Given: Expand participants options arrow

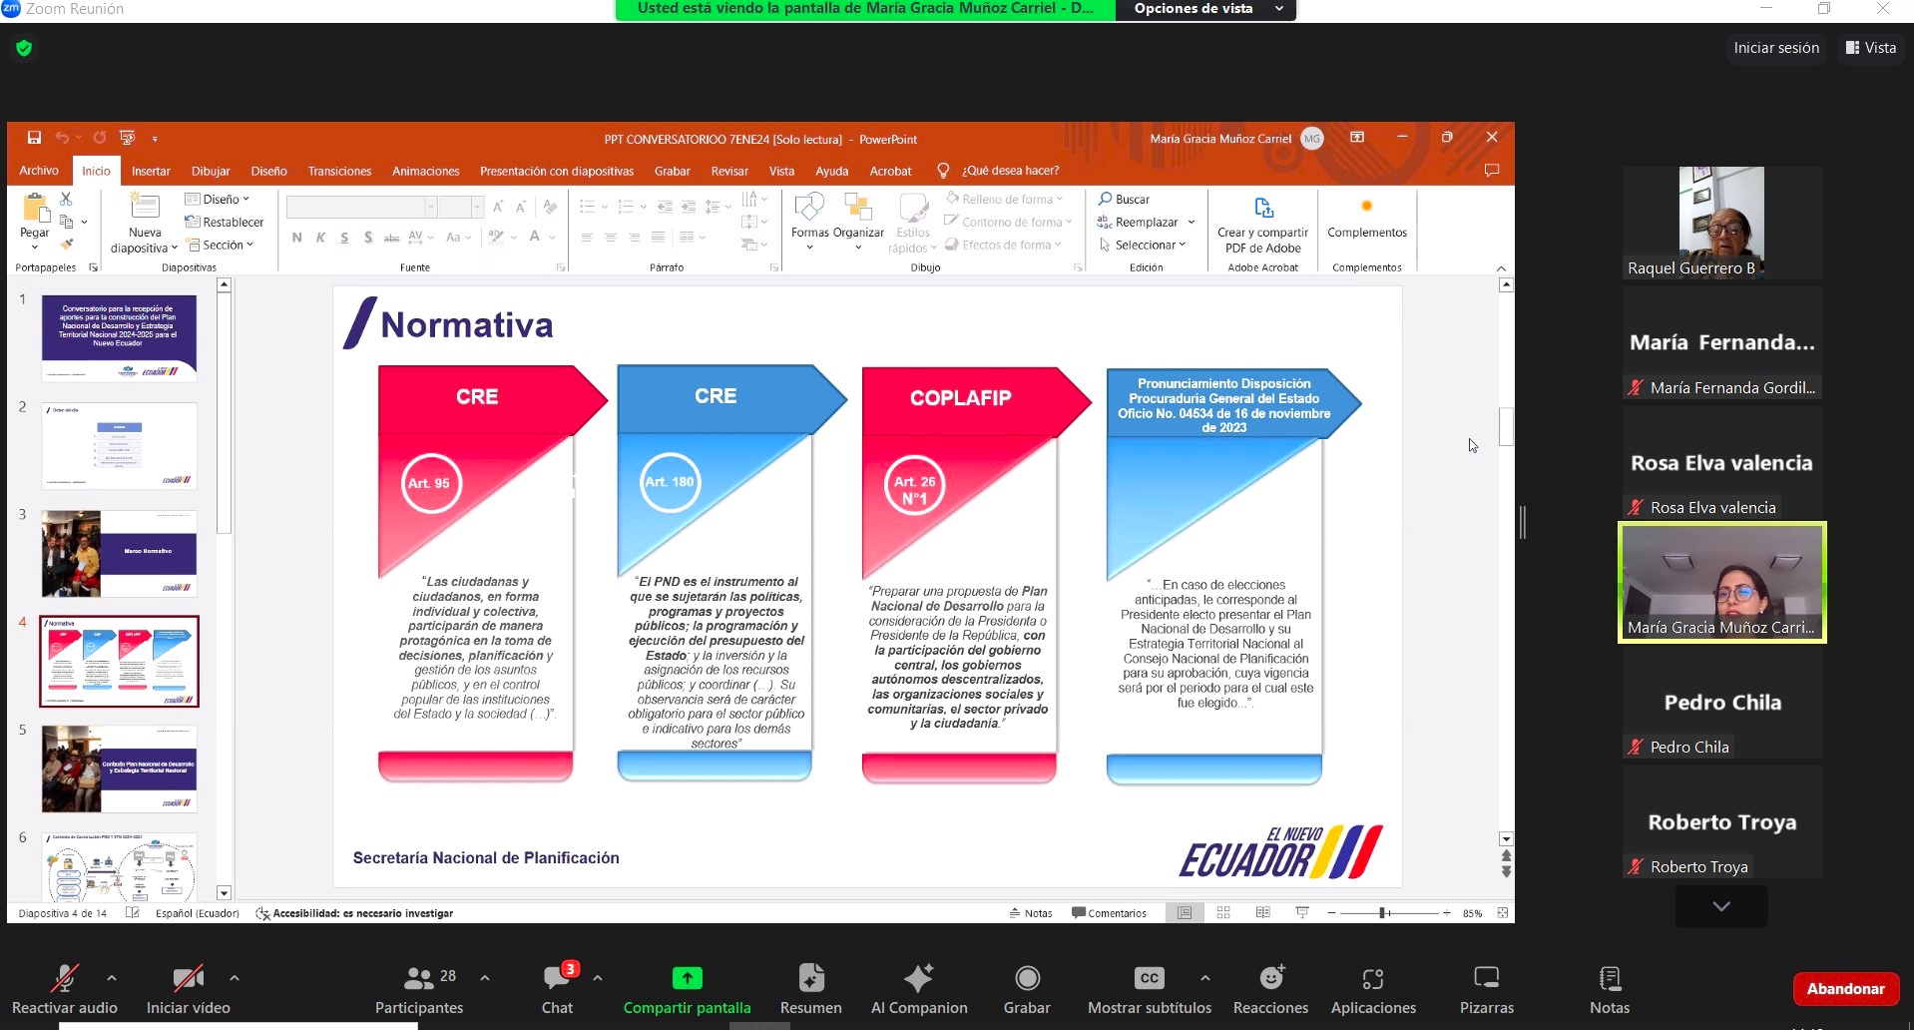Looking at the screenshot, I should [x=485, y=978].
